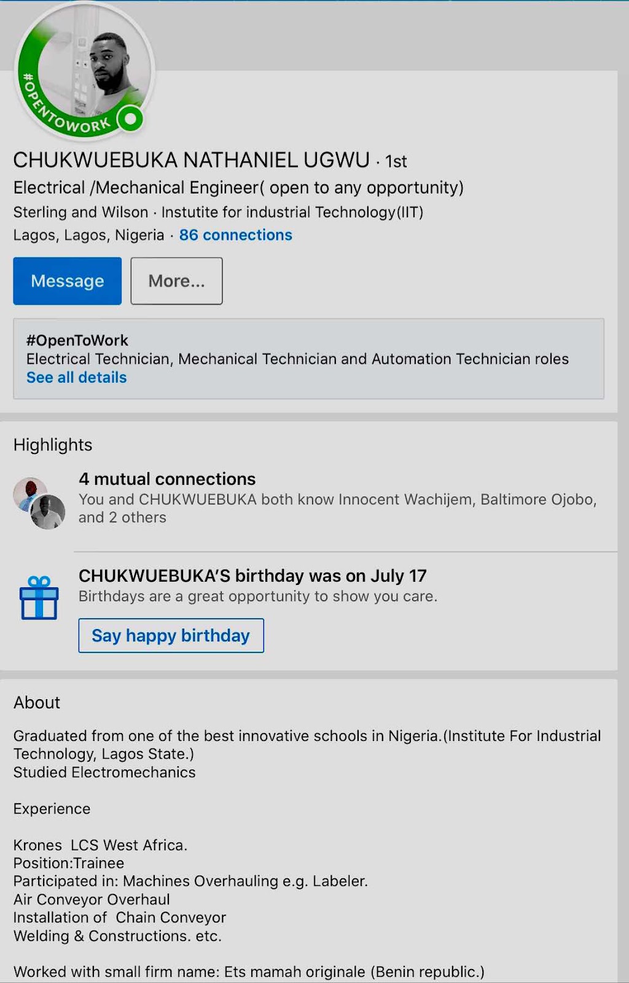Open the More... options menu
The width and height of the screenshot is (629, 983).
point(176,281)
